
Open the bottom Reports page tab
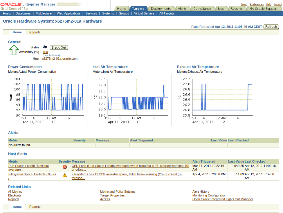click(x=35, y=207)
